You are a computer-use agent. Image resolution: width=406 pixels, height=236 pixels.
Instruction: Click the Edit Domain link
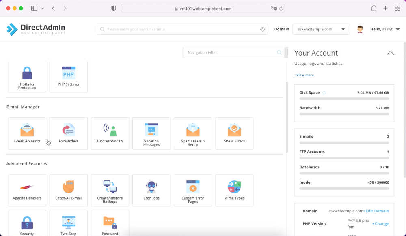pos(377,211)
